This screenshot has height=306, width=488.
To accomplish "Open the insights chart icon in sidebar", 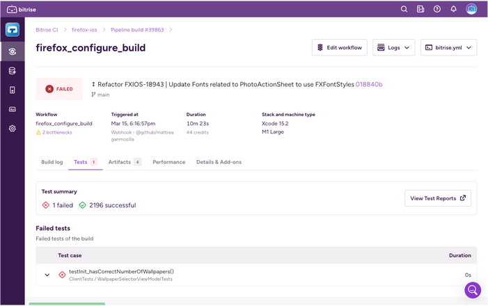I will click(x=13, y=109).
